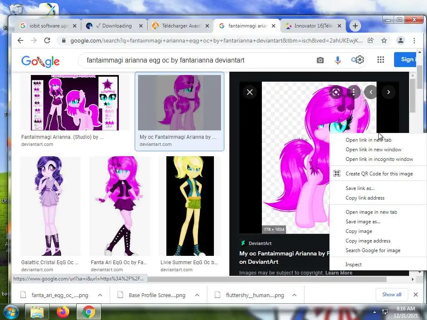Choose Open link in new window

[x=378, y=150]
